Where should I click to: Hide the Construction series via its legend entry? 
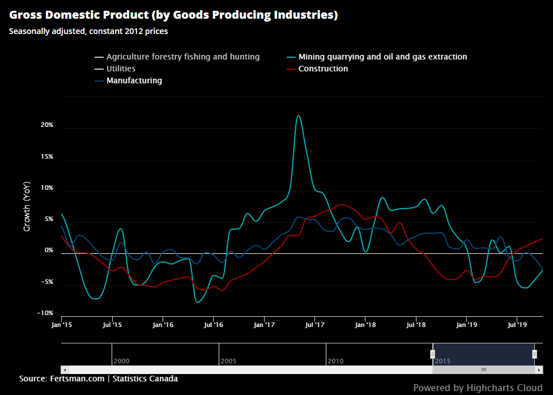click(322, 69)
